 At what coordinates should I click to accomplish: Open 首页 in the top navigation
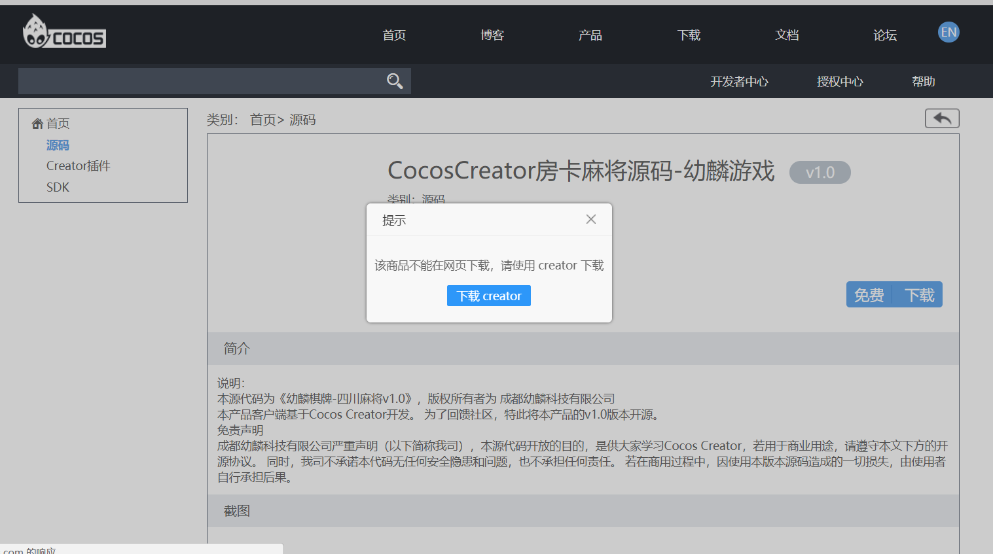coord(394,35)
